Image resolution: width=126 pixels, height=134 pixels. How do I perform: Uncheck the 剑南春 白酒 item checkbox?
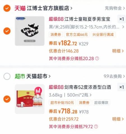(7, 99)
